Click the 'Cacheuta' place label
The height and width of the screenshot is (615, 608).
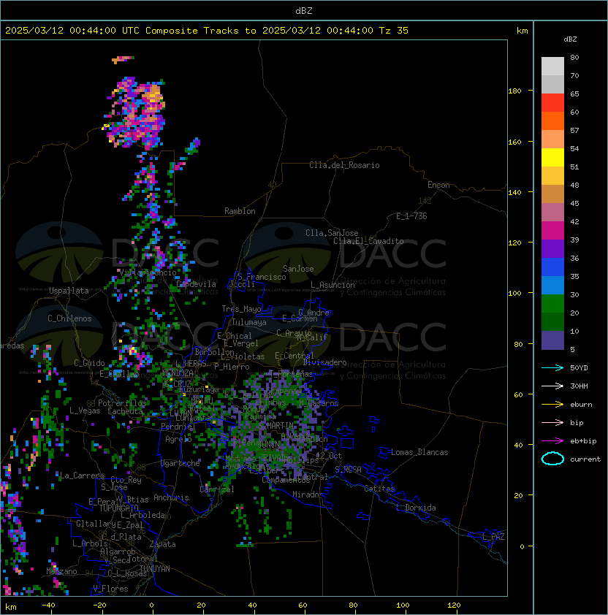pyautogui.click(x=125, y=411)
